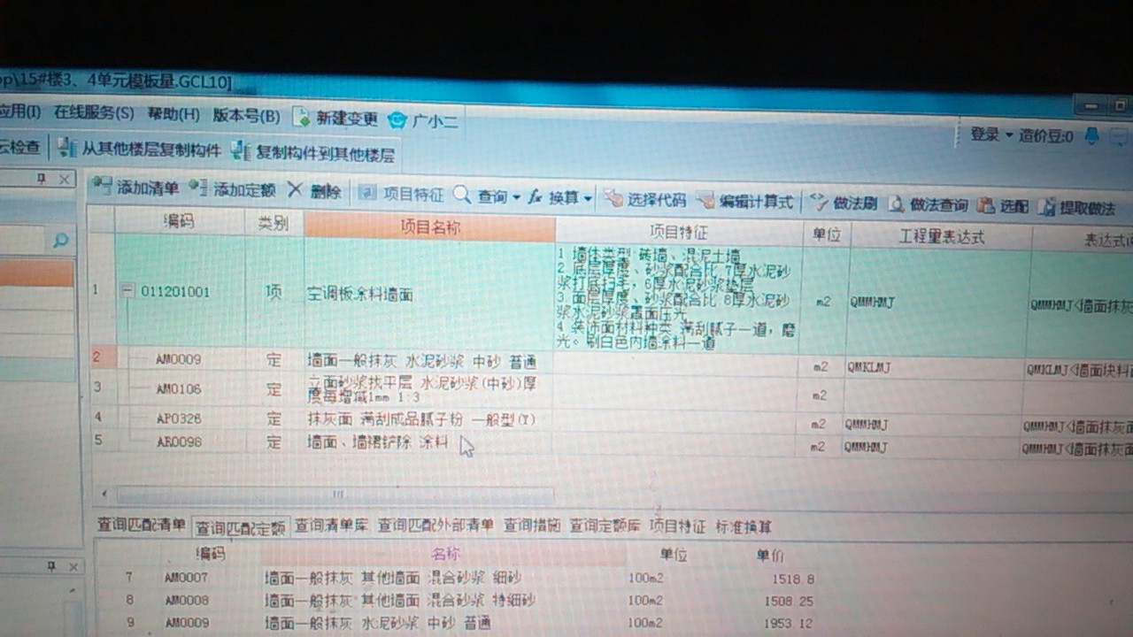Open the 换算 dropdown arrow
This screenshot has height=637, width=1133.
pyautogui.click(x=588, y=199)
